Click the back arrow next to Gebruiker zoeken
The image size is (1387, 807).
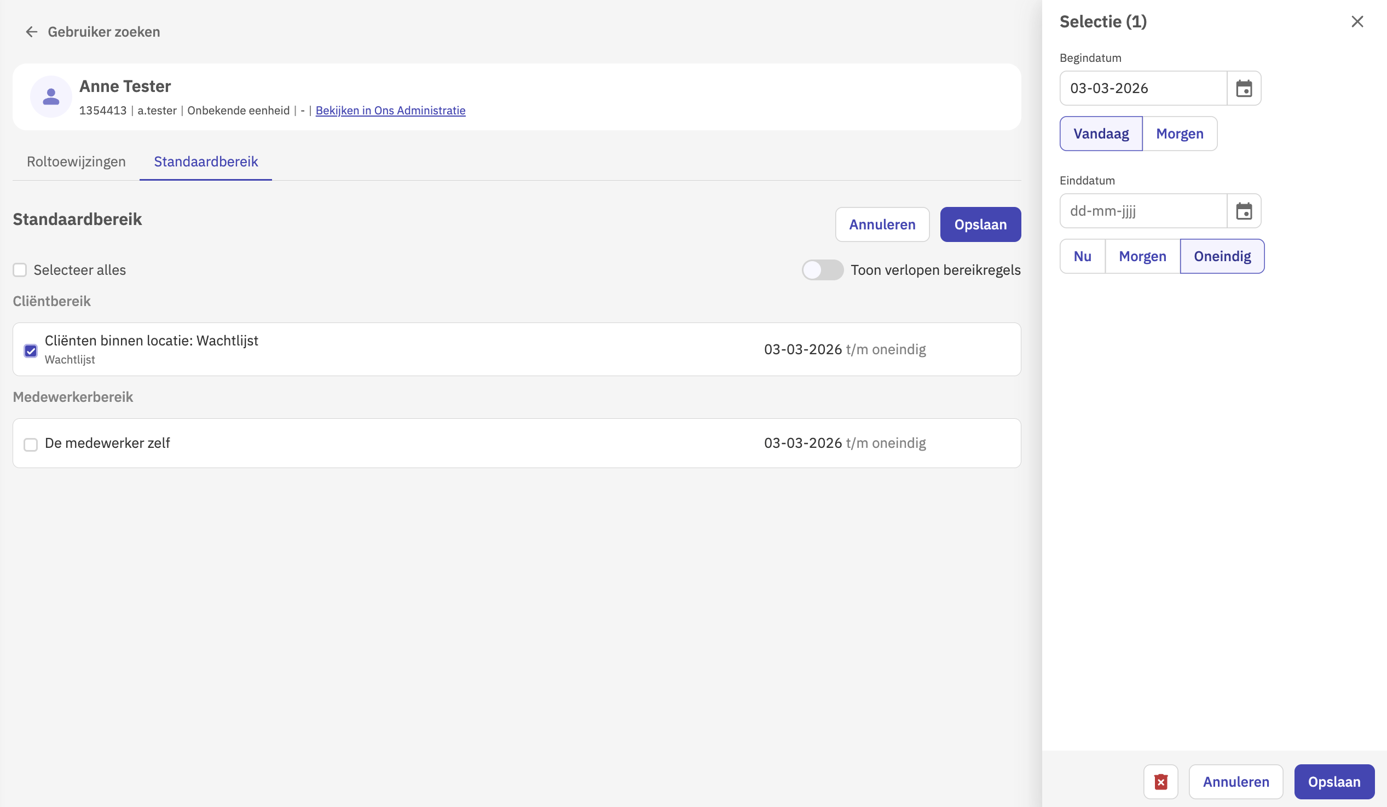[x=31, y=32]
